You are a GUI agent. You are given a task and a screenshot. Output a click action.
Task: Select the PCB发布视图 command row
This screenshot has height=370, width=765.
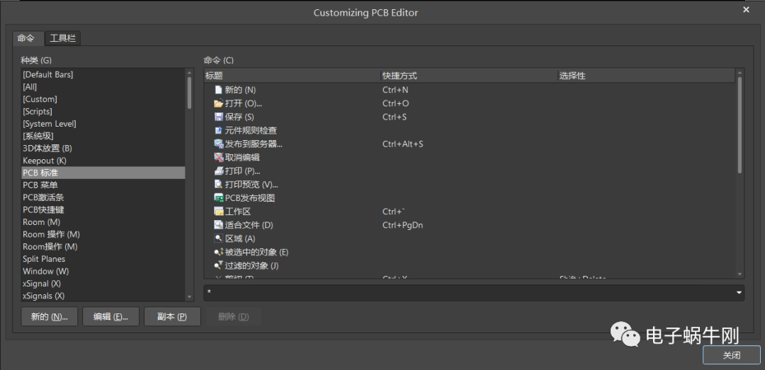[x=470, y=198]
